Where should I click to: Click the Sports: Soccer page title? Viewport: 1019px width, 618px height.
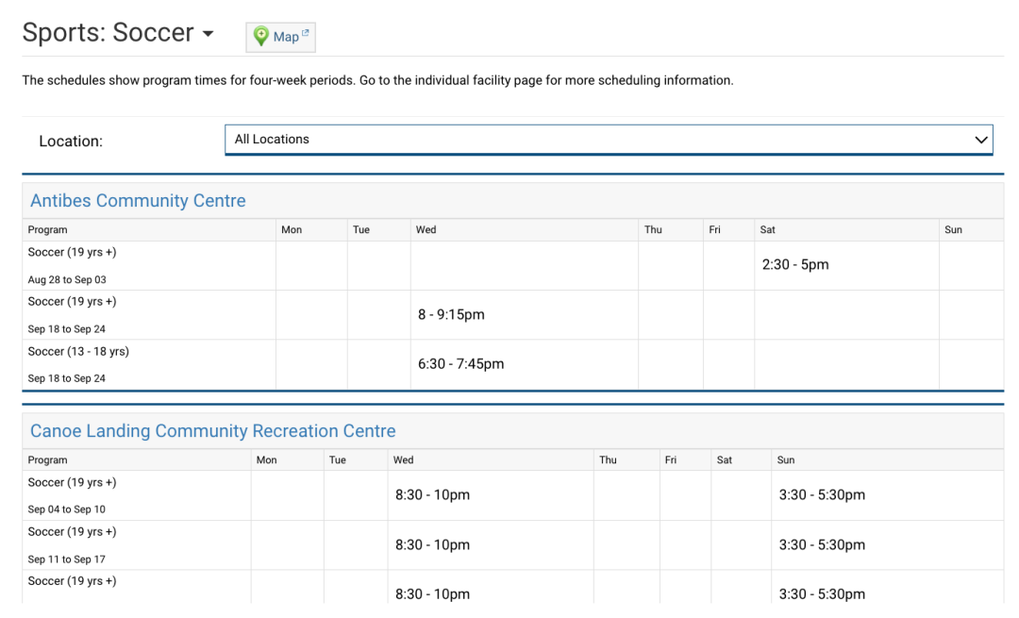(108, 32)
